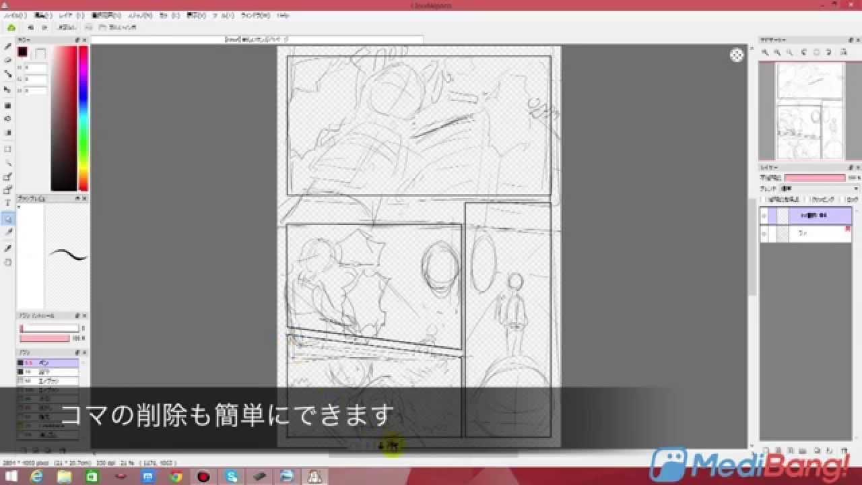Select the Hand tool
This screenshot has width=862, height=485.
point(8,262)
